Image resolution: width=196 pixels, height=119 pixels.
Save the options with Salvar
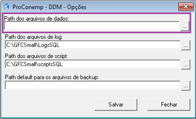(x=116, y=105)
